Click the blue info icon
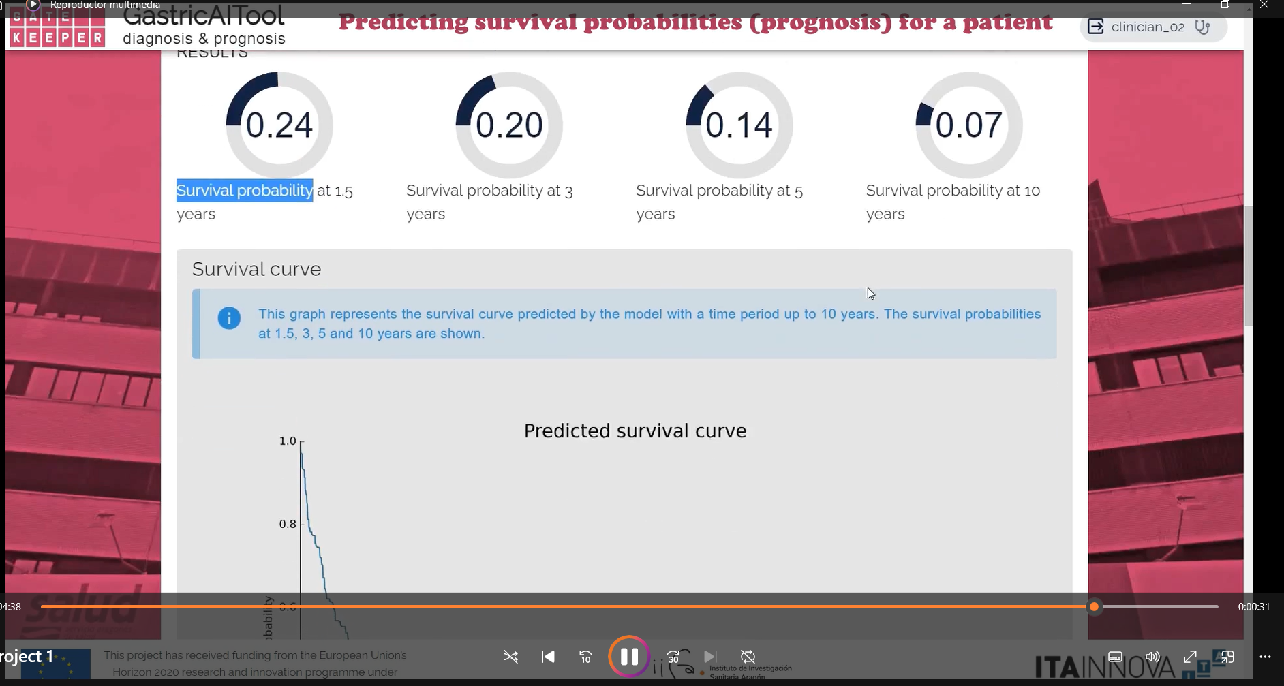1284x686 pixels. 229,318
